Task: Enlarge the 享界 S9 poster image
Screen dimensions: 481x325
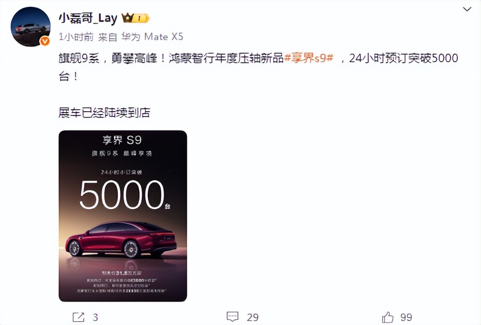Action: 123,216
